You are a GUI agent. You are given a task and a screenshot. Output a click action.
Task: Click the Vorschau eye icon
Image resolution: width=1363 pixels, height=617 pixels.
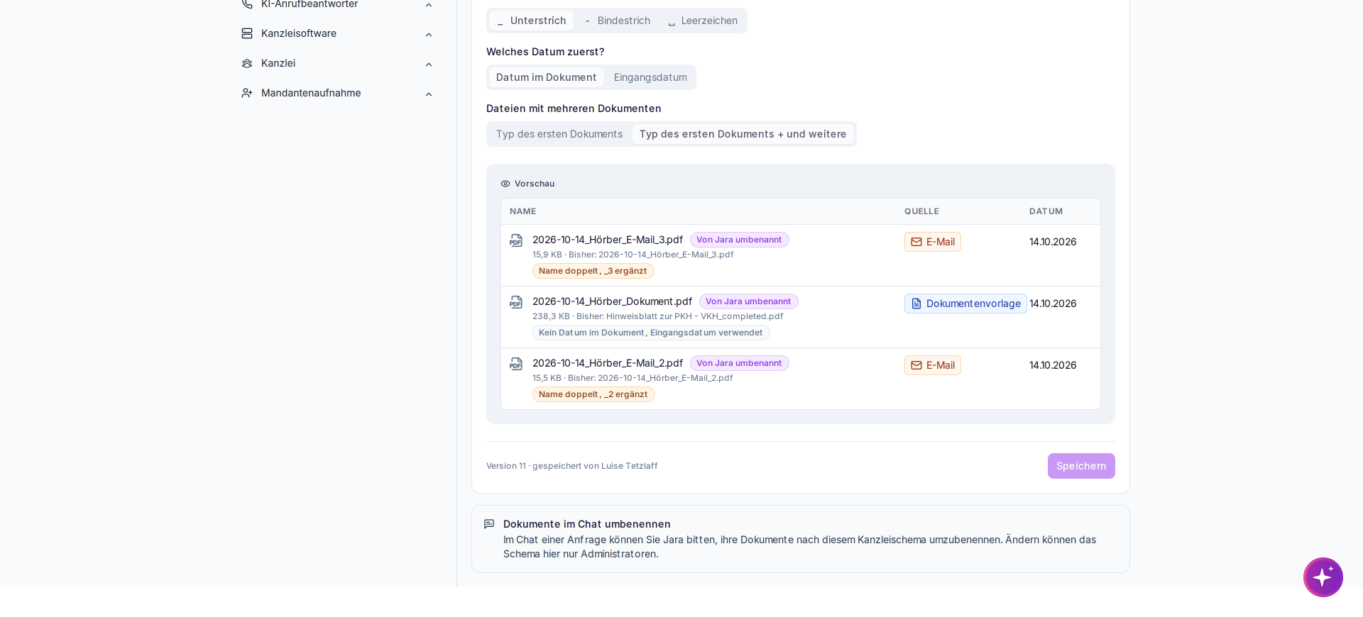pyautogui.click(x=505, y=184)
